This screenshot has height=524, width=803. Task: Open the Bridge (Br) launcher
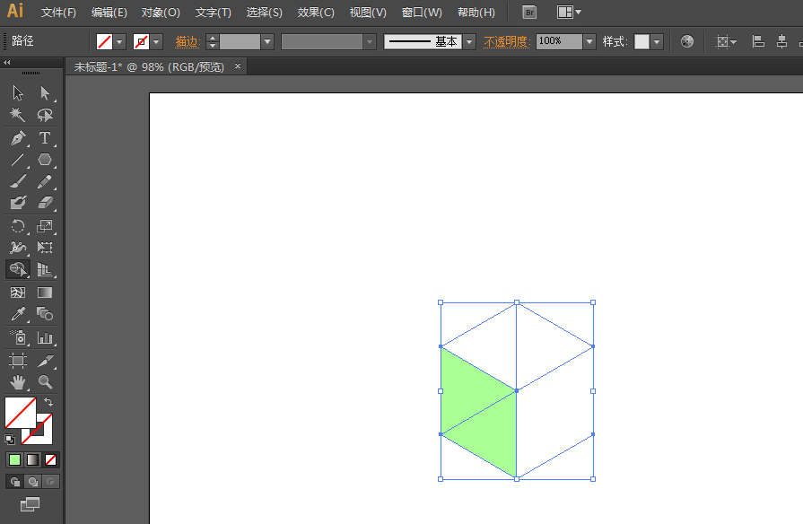[x=530, y=13]
